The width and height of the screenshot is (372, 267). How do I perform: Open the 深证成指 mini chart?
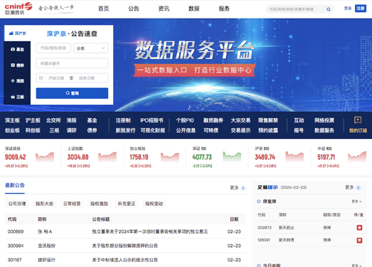point(45,157)
